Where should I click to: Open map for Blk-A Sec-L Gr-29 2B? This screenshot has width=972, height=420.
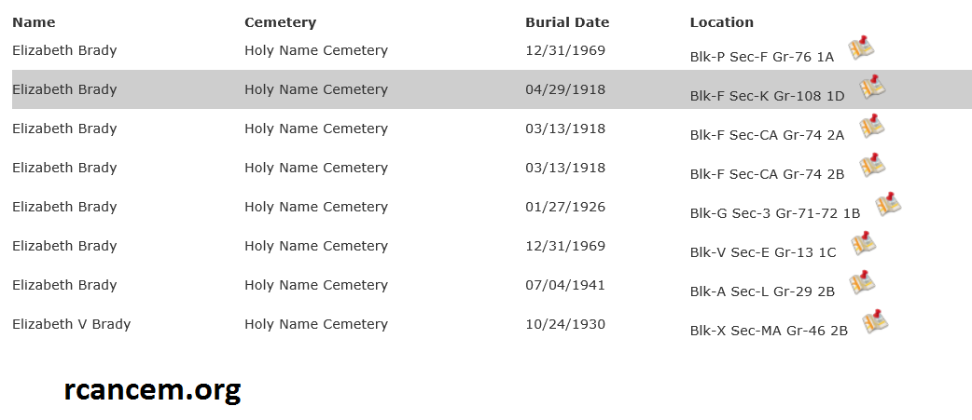[863, 283]
